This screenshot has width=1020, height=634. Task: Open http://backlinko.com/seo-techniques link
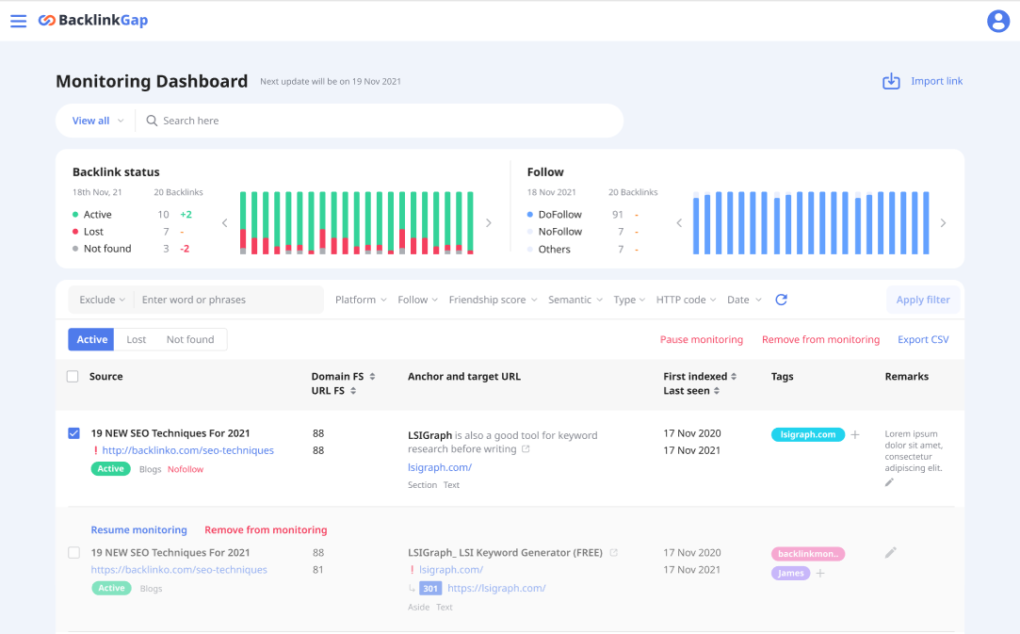[x=188, y=450]
